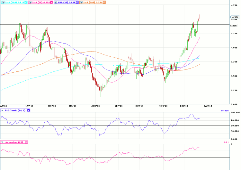Toggle the SMA (50) radio icon
This screenshot has width=241, height=170.
click(55, 2)
